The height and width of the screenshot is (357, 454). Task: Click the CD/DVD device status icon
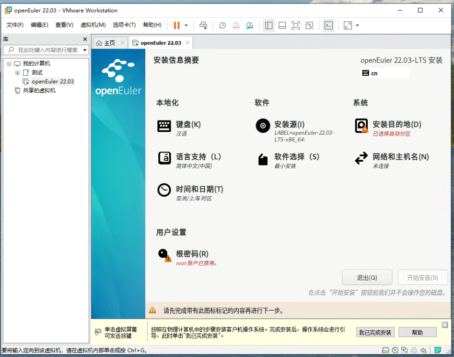395,350
